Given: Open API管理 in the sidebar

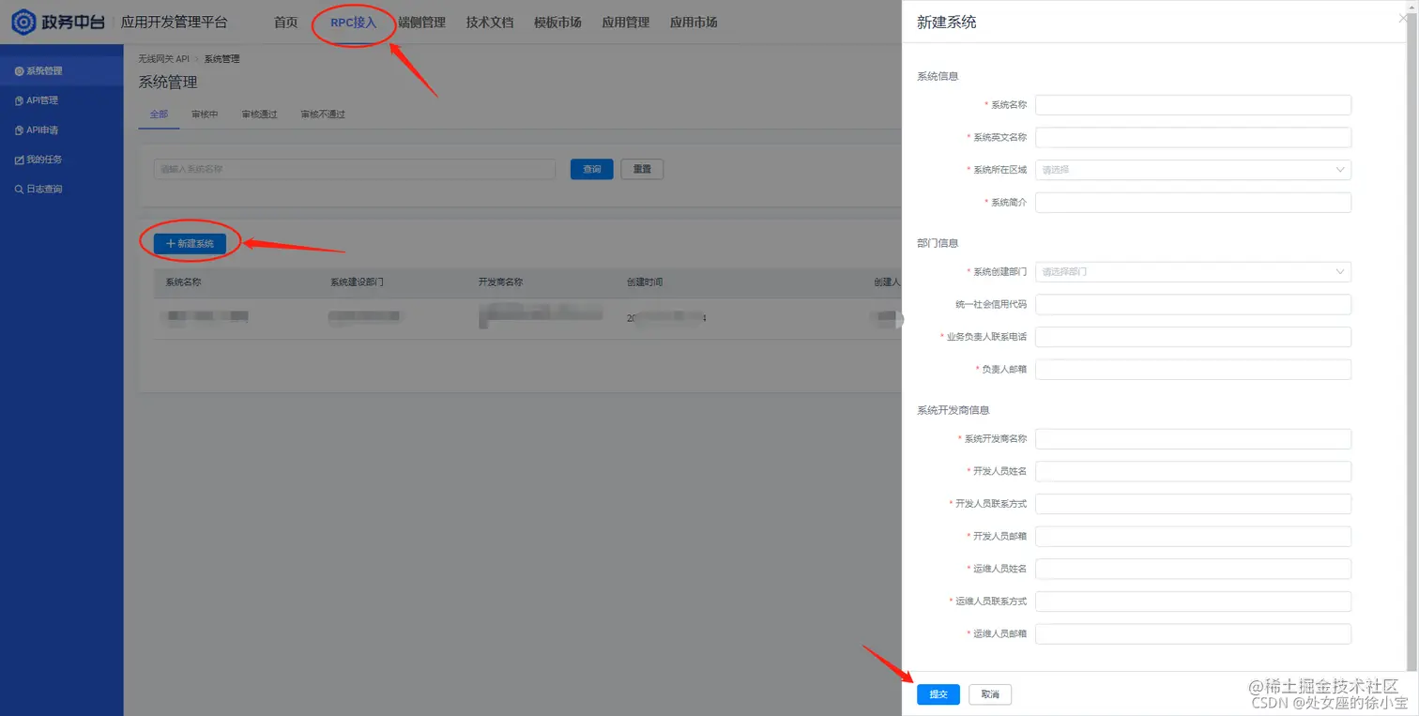Looking at the screenshot, I should pyautogui.click(x=61, y=100).
